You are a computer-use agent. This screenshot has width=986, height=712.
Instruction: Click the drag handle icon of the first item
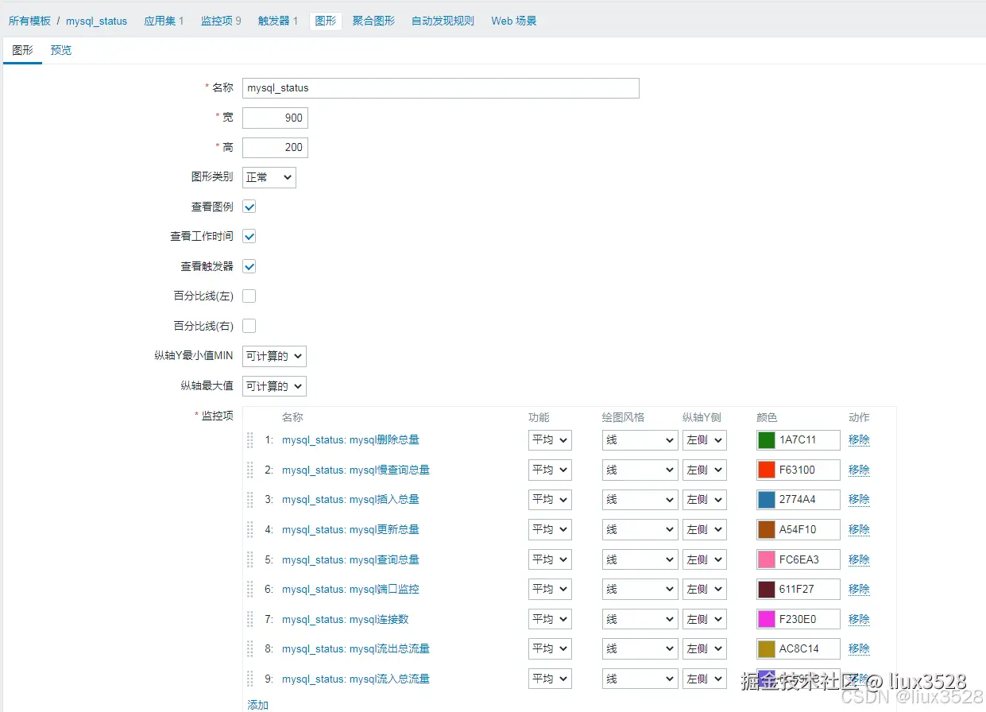(x=251, y=439)
